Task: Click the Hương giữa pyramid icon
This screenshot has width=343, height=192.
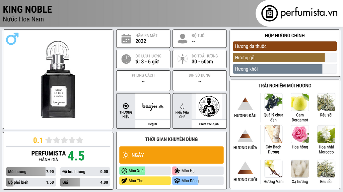Action: (245, 136)
